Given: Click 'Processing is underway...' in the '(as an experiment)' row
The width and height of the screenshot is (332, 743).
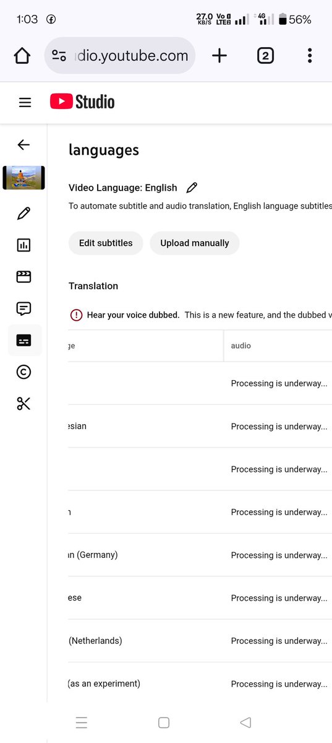Looking at the screenshot, I should (x=279, y=684).
